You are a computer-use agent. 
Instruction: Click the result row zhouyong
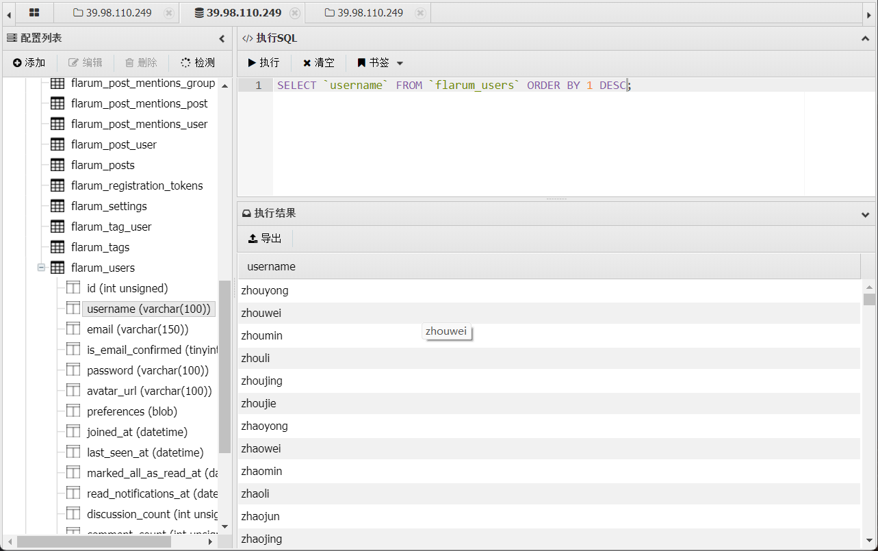tap(549, 290)
